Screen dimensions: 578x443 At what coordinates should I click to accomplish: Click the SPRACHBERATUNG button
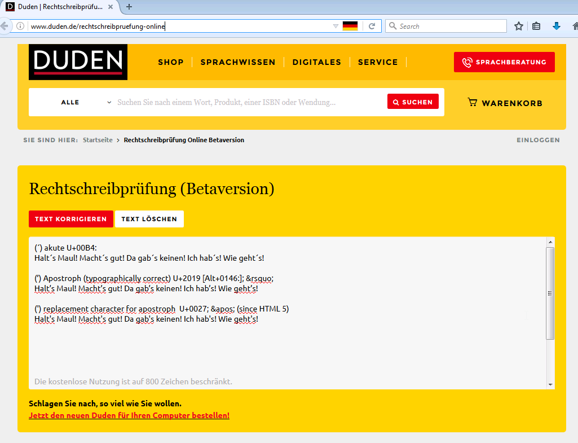[504, 62]
